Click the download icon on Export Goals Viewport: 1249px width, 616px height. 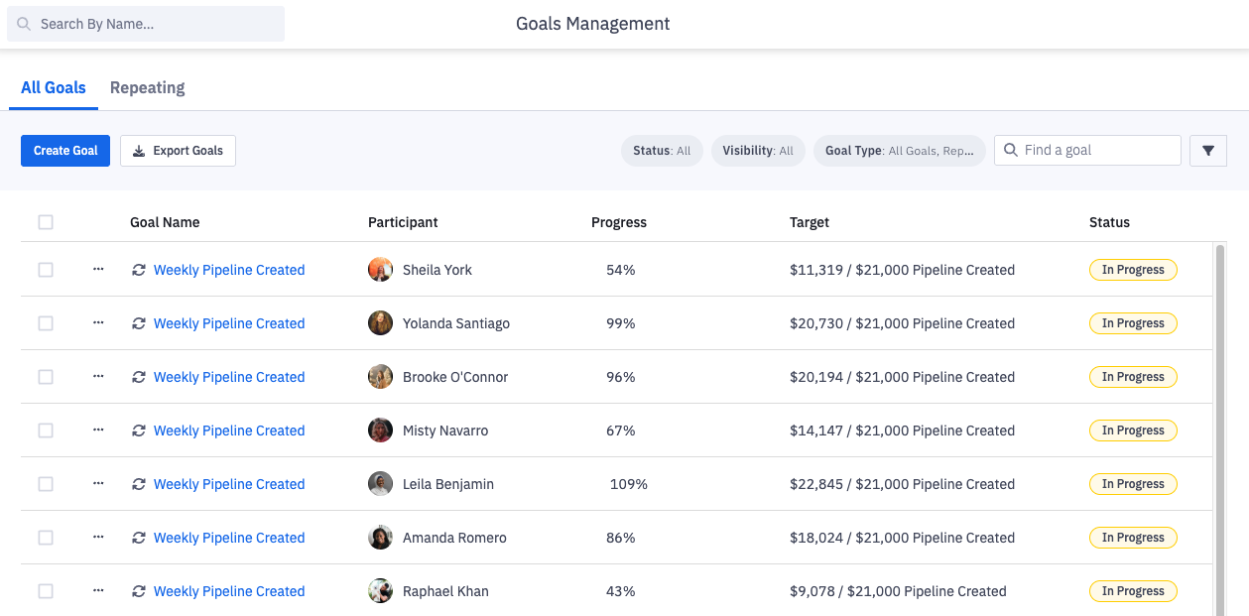point(139,150)
